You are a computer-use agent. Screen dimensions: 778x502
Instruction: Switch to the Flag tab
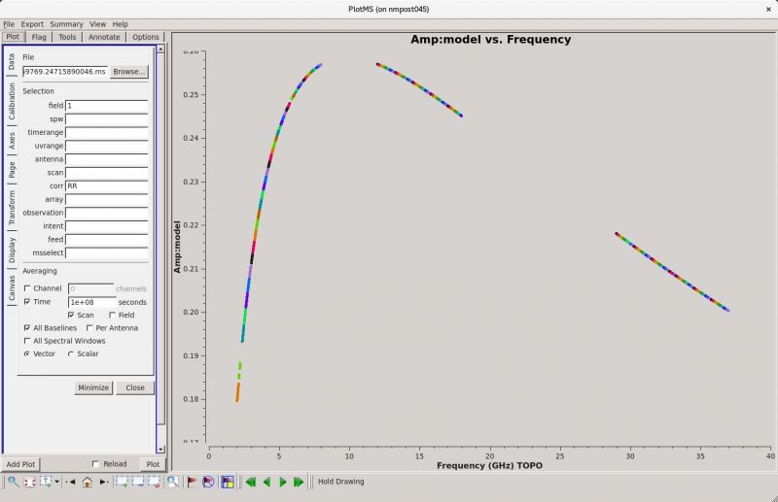pyautogui.click(x=39, y=37)
